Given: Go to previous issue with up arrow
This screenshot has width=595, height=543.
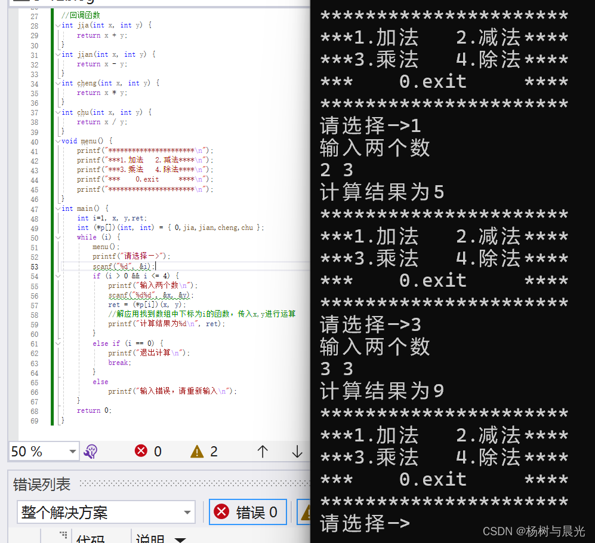Looking at the screenshot, I should 263,452.
